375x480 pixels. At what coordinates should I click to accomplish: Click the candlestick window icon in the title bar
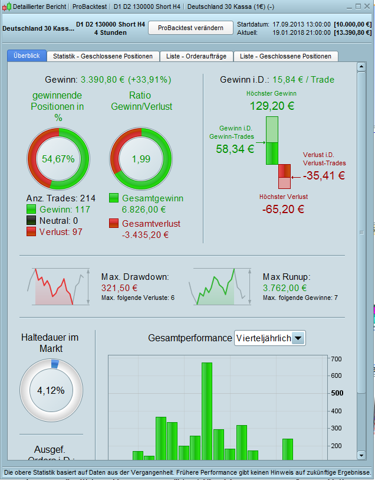[x=6, y=6]
